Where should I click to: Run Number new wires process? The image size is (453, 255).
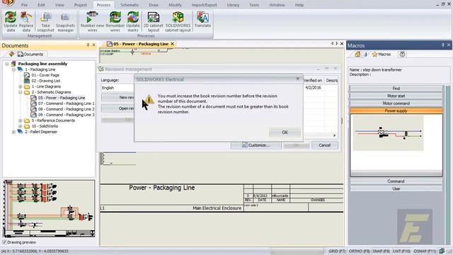[x=92, y=22]
